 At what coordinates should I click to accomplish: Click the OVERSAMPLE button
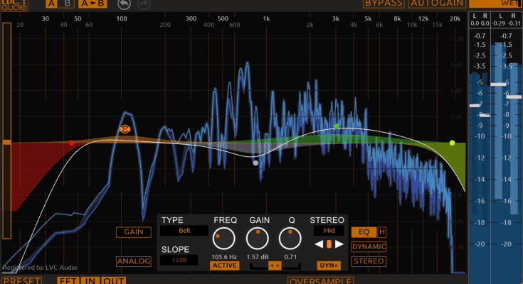click(x=321, y=280)
